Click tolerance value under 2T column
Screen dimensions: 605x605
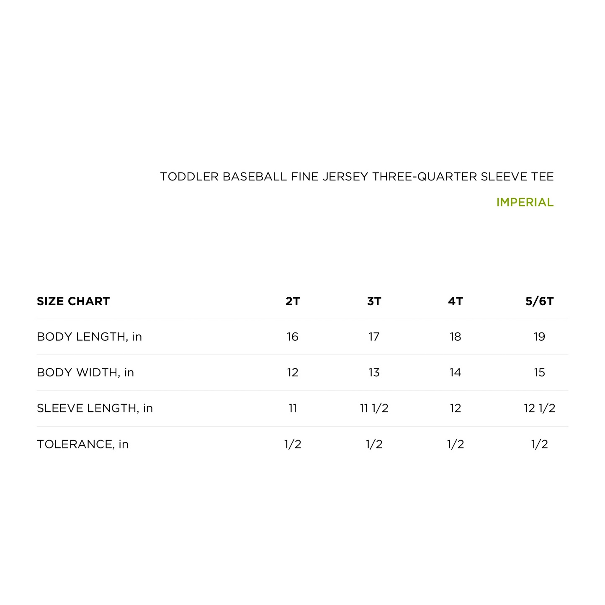[x=293, y=444]
